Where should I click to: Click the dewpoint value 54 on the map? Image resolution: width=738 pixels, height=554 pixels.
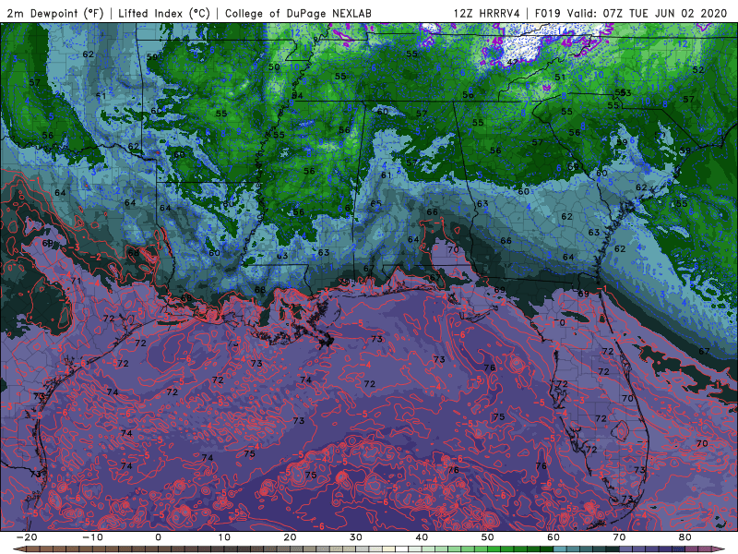[x=297, y=96]
